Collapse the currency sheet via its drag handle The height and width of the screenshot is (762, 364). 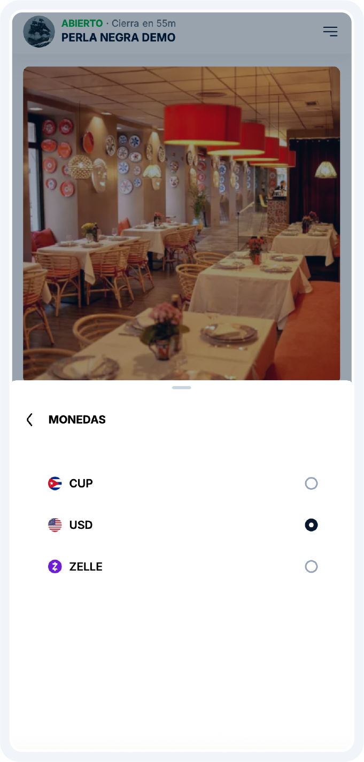pos(181,388)
